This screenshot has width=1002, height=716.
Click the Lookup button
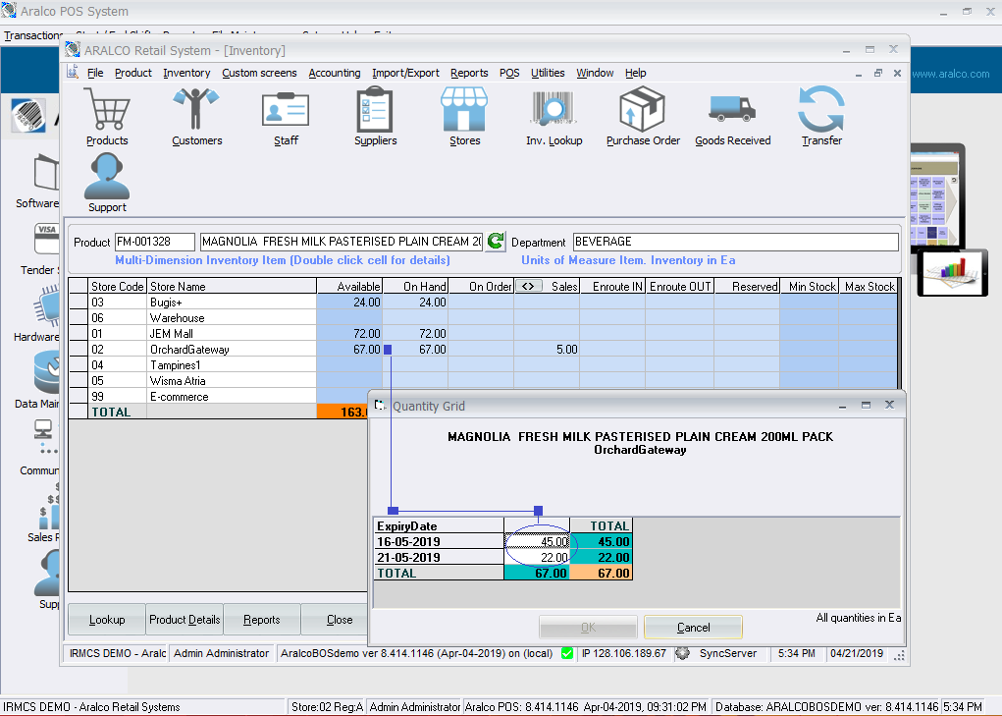(106, 620)
